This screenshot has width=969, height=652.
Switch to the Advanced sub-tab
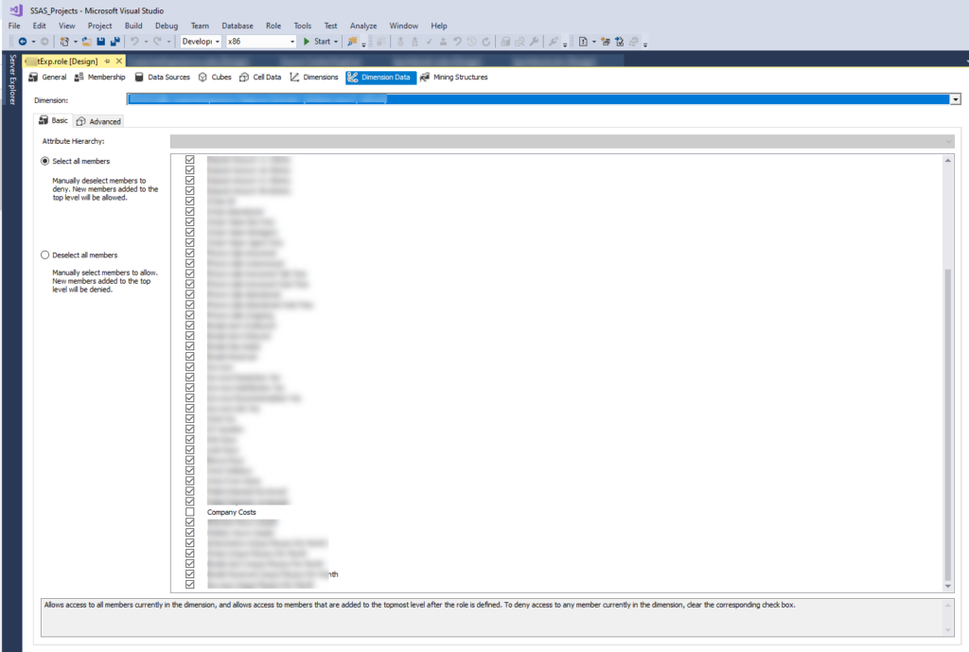pyautogui.click(x=98, y=122)
